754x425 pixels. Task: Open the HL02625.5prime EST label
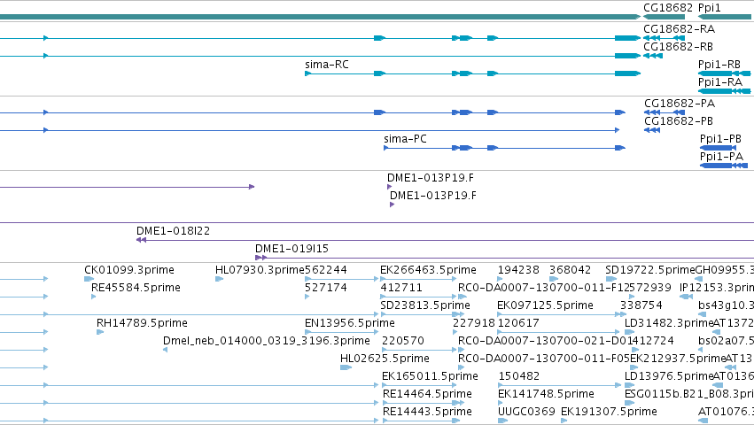385,359
